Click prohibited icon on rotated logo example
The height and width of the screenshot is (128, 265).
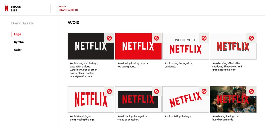204,91
